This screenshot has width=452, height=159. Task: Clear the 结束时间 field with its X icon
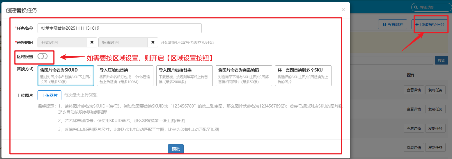click(x=153, y=42)
